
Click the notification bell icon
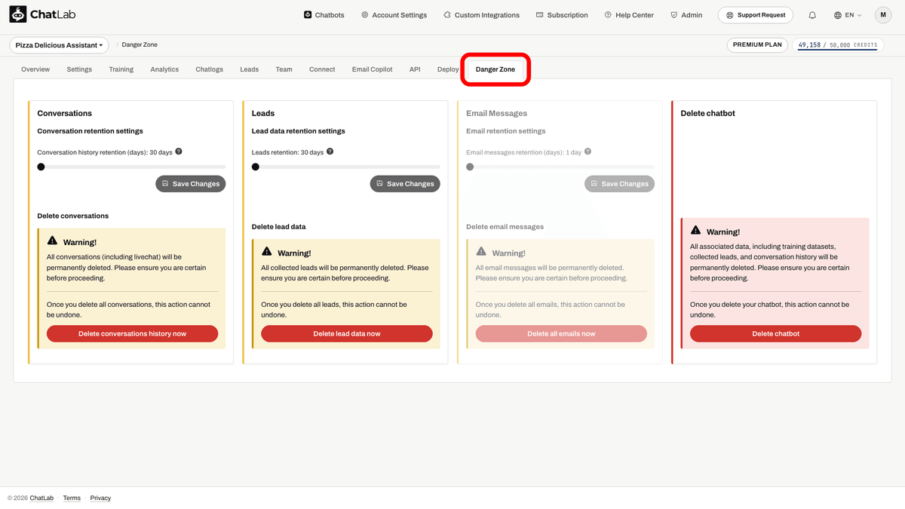812,15
